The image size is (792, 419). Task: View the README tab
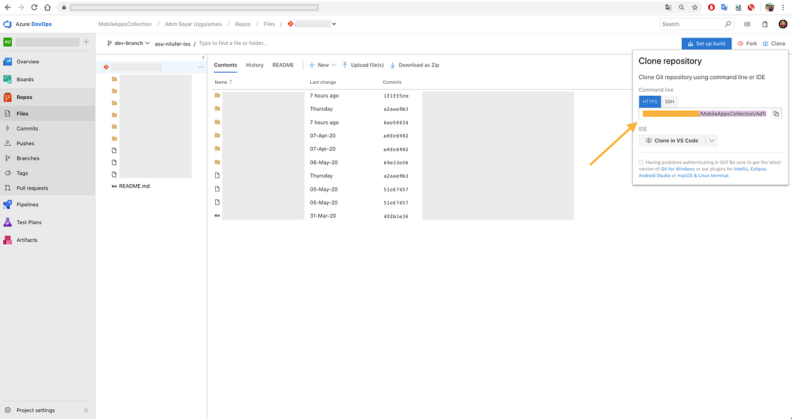coord(282,65)
